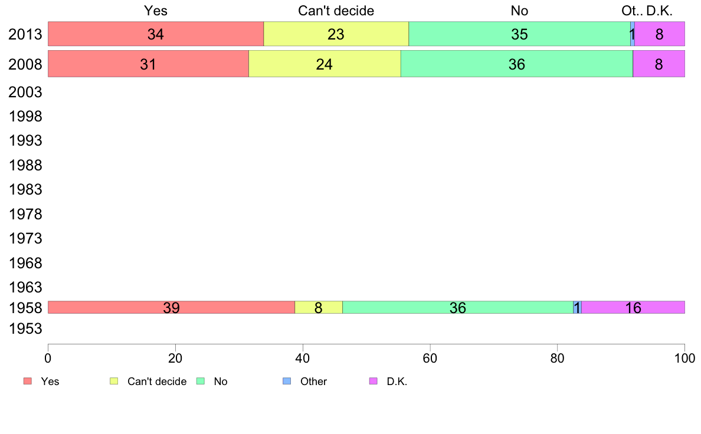Image resolution: width=701 pixels, height=434 pixels.
Task: Click the green No legend swatch
Action: coord(201,382)
